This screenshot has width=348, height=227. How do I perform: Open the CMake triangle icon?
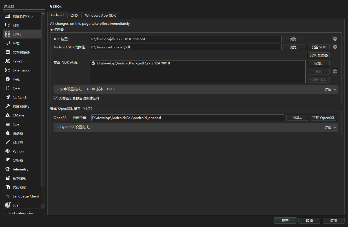(x=8, y=115)
